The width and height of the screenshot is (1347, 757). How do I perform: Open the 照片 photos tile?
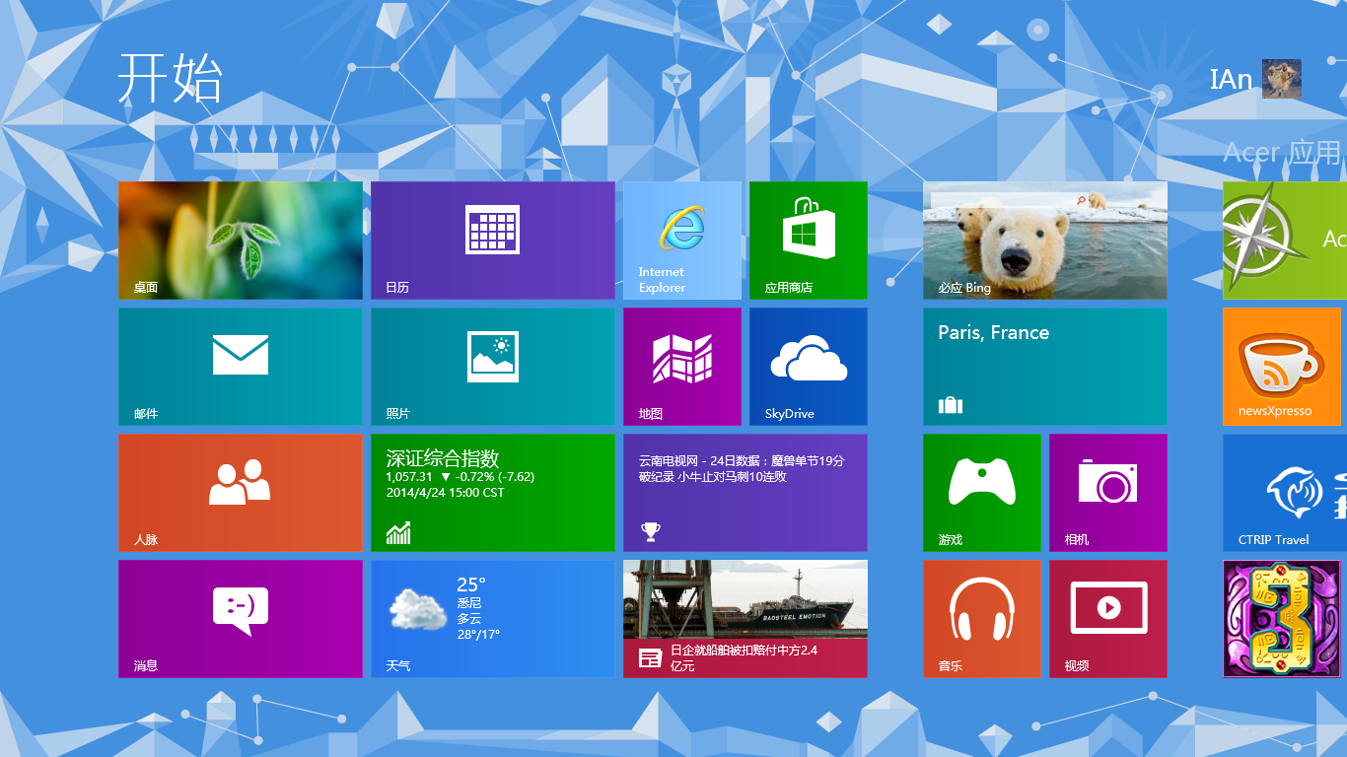(493, 367)
